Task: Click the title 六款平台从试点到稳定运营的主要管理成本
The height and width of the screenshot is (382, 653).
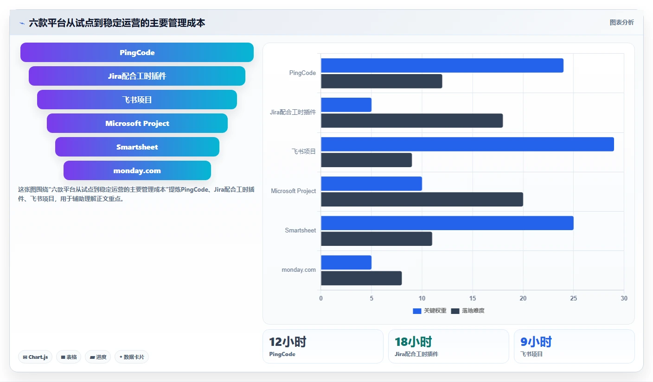Action: point(117,23)
